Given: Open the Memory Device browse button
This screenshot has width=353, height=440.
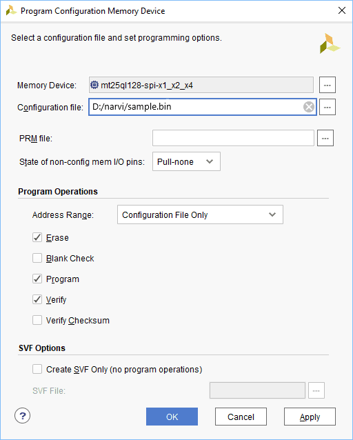Looking at the screenshot, I should click(x=327, y=85).
